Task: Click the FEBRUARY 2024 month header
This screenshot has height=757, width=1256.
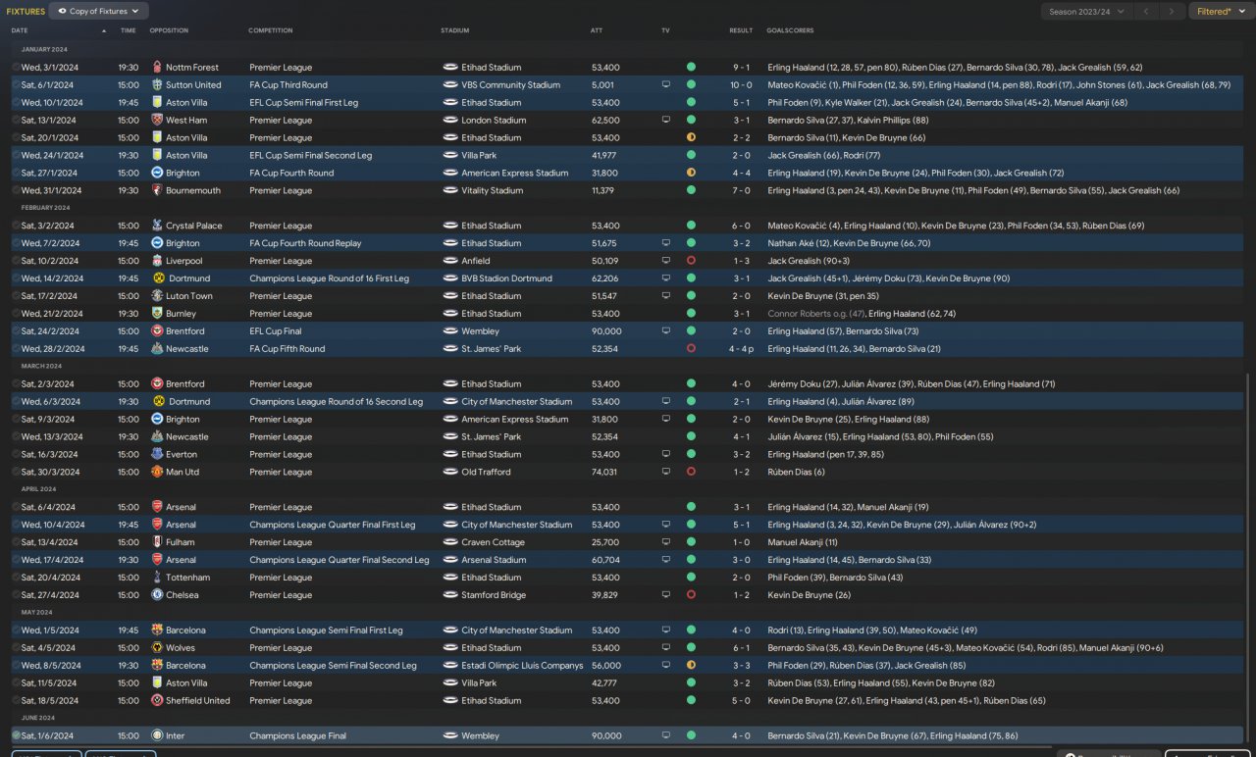Action: tap(43, 208)
